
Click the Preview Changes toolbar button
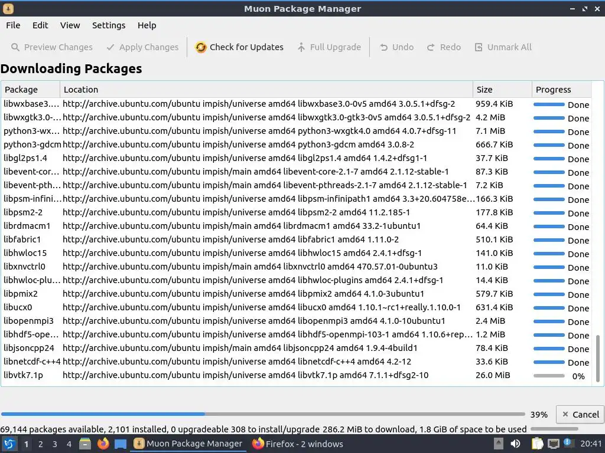coord(52,47)
